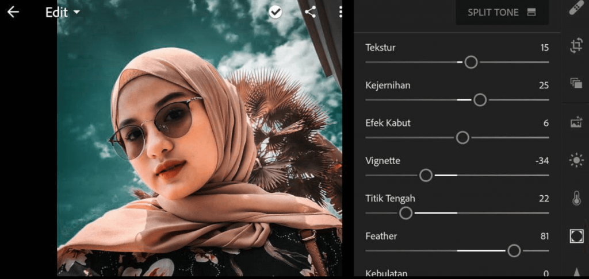Viewport: 589px width, 279px height.
Task: Select the Effects vignette icon
Action: 576,237
